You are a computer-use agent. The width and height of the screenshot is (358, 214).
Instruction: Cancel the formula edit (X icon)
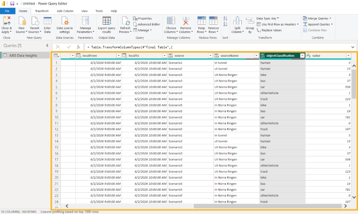[x=58, y=47]
